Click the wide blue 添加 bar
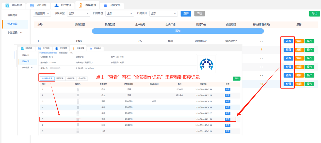Viewport: 321px width, 143px height. tap(178, 31)
